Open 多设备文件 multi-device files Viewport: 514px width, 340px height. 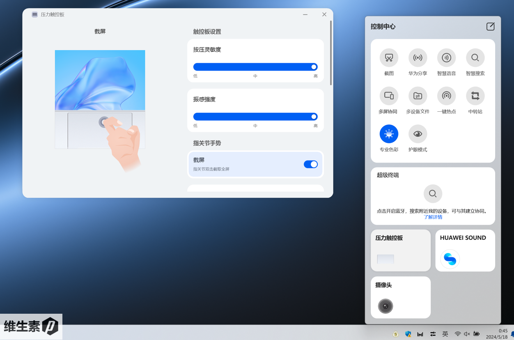pyautogui.click(x=418, y=96)
